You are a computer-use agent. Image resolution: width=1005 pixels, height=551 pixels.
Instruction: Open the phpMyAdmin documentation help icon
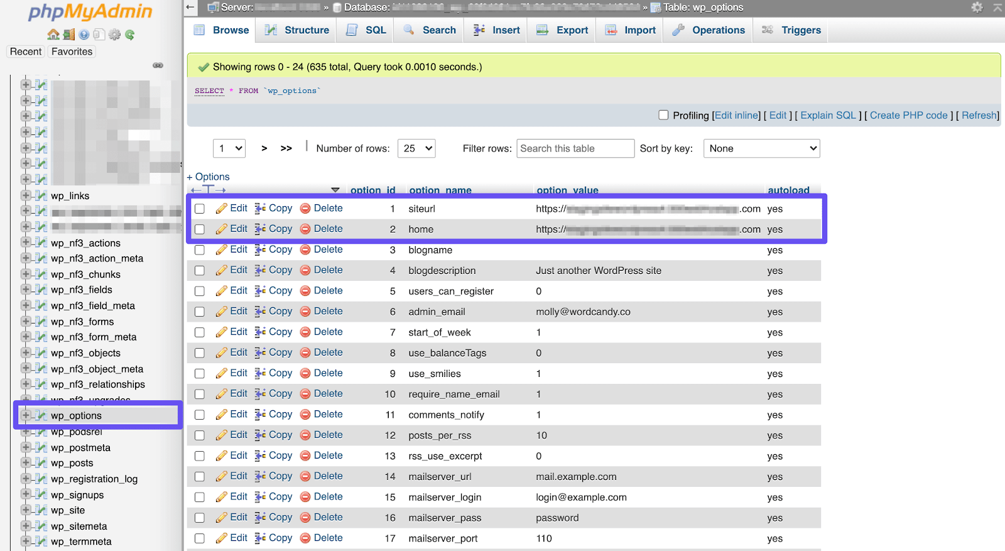coord(84,35)
